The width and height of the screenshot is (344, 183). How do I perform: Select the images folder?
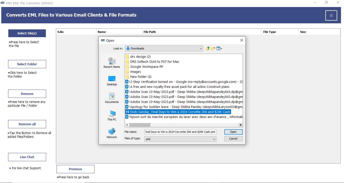click(x=133, y=72)
